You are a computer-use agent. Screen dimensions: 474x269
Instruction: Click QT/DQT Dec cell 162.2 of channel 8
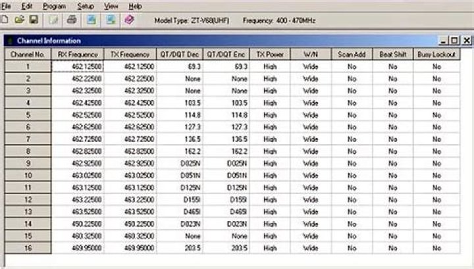[180, 151]
